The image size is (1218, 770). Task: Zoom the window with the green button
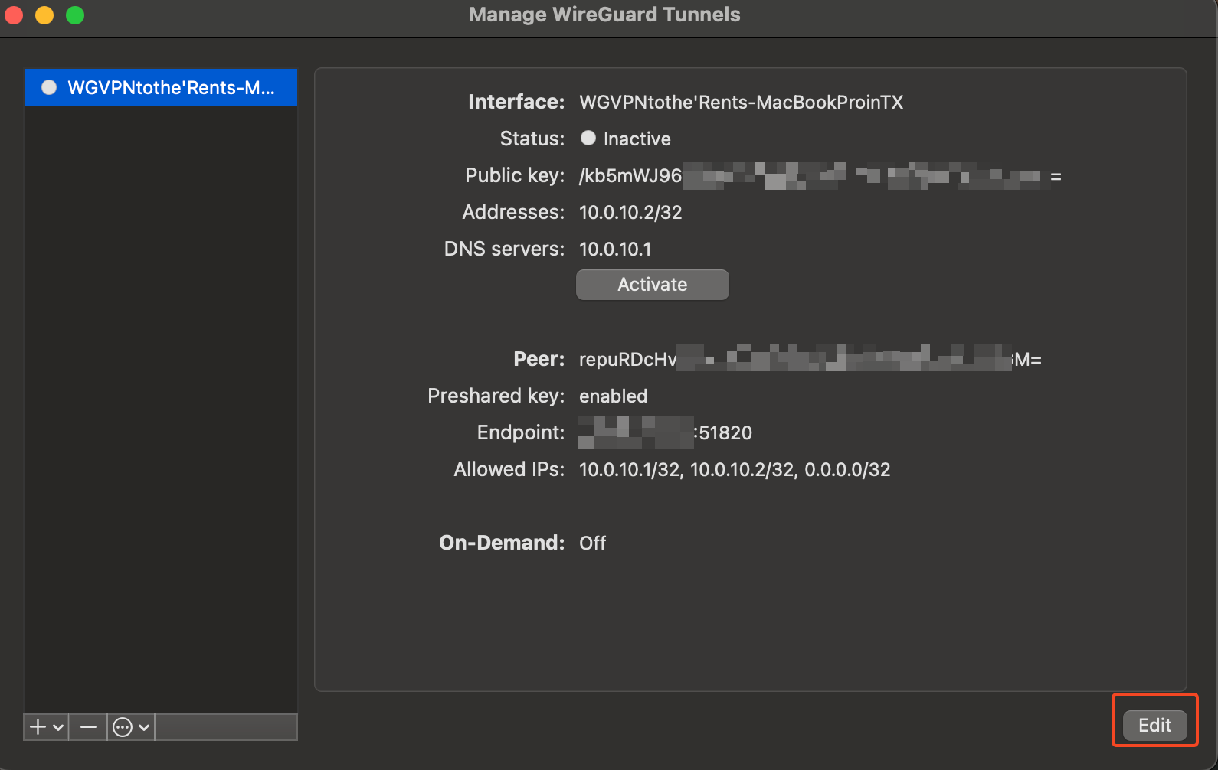point(75,15)
